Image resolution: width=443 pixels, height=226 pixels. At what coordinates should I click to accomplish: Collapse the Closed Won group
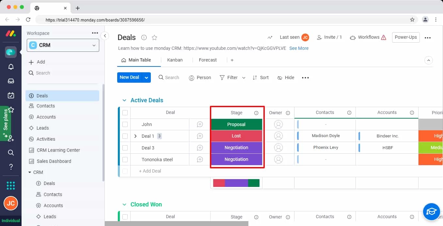tap(124, 205)
